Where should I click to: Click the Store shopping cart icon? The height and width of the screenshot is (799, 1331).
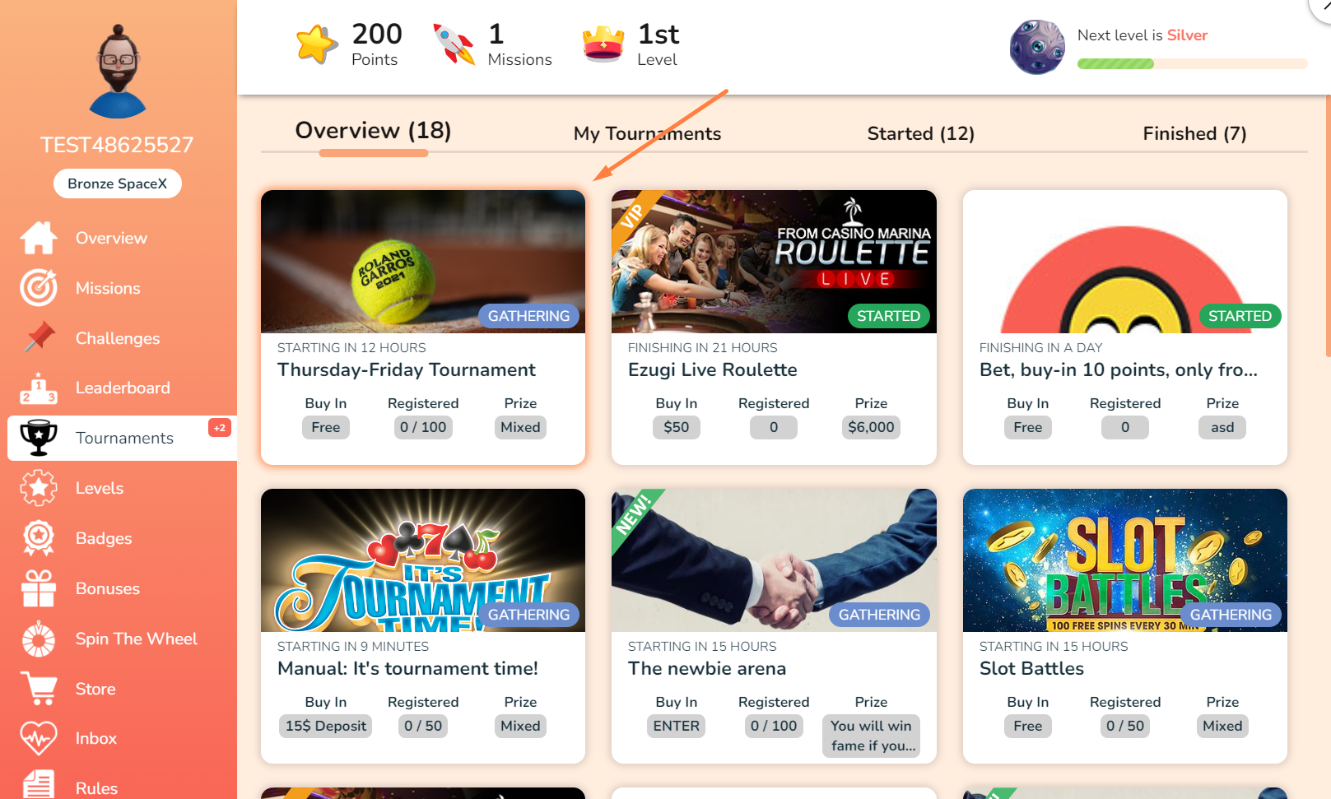tap(39, 689)
